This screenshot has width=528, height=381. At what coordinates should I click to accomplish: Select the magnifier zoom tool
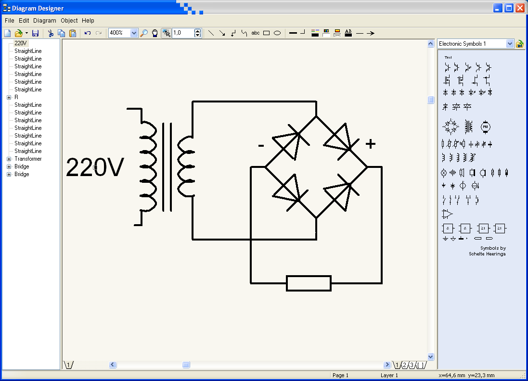pos(144,33)
